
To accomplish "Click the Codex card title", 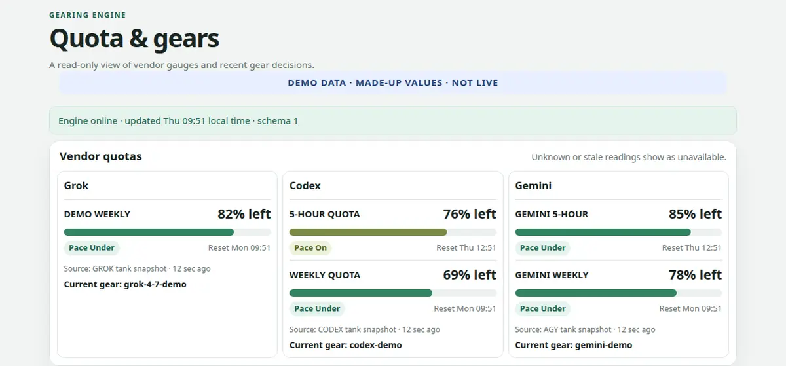I will click(x=305, y=185).
